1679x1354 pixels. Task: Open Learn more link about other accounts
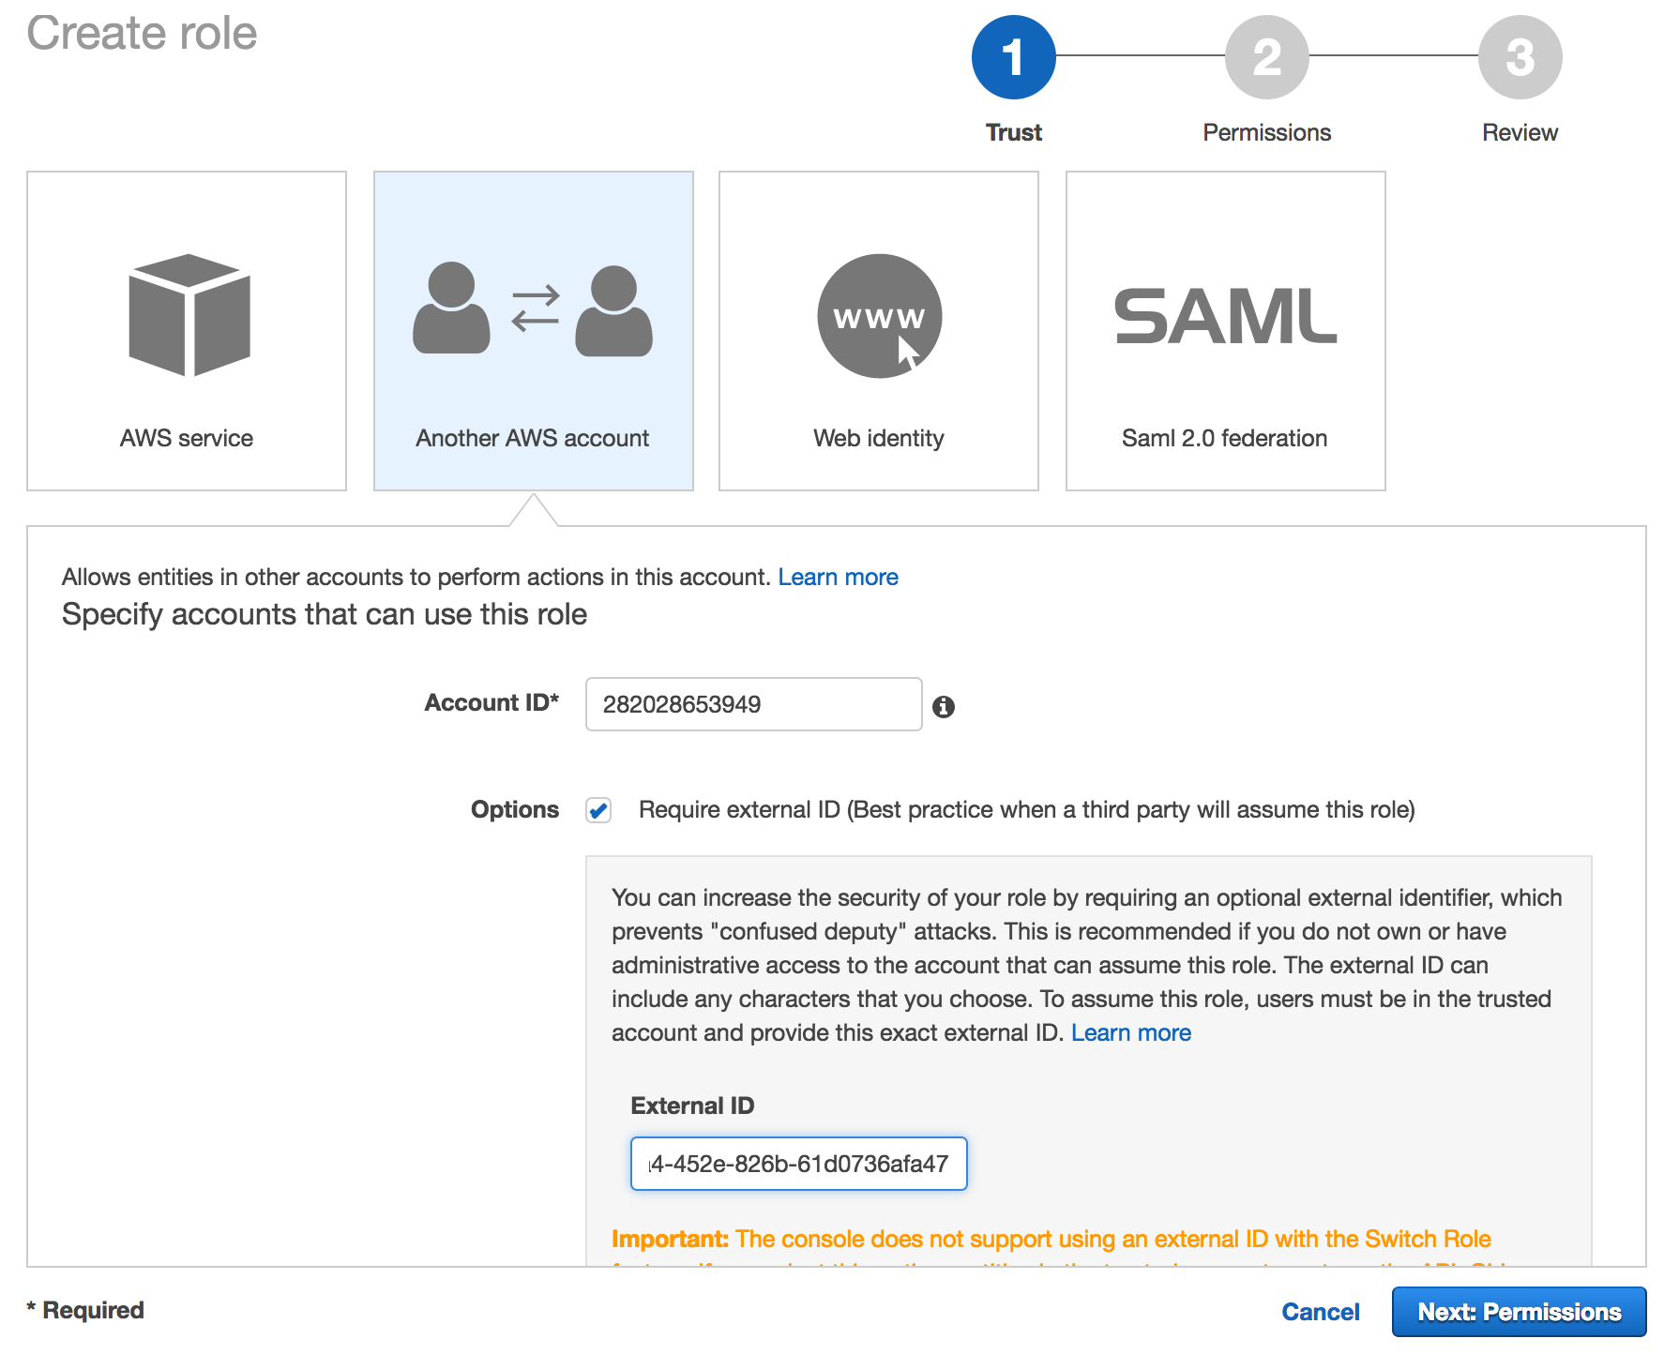coord(838,577)
